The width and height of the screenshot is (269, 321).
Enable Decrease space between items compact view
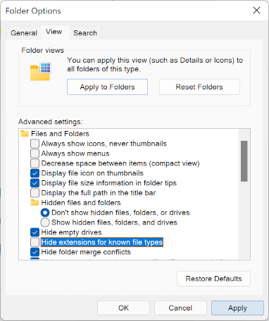pos(35,163)
